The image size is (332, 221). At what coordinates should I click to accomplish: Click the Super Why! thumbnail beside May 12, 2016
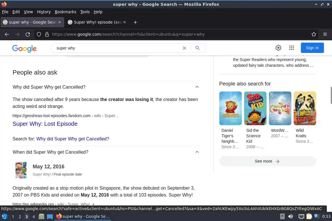21,170
